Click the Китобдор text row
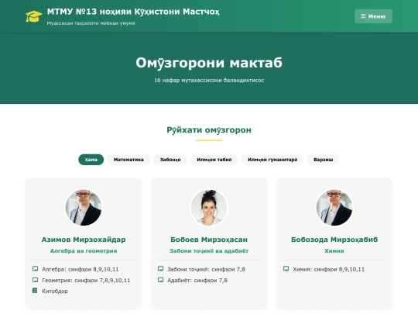Viewport: 418px width, 314px height. (x=55, y=292)
